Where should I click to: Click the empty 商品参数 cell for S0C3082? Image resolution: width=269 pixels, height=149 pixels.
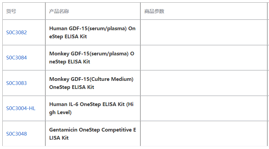point(204,33)
